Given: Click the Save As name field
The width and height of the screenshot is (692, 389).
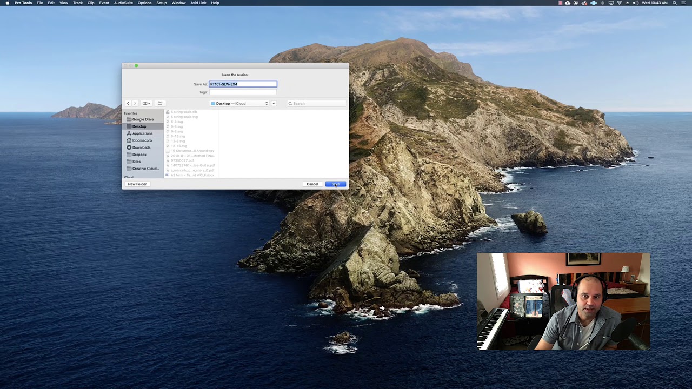Looking at the screenshot, I should click(243, 84).
